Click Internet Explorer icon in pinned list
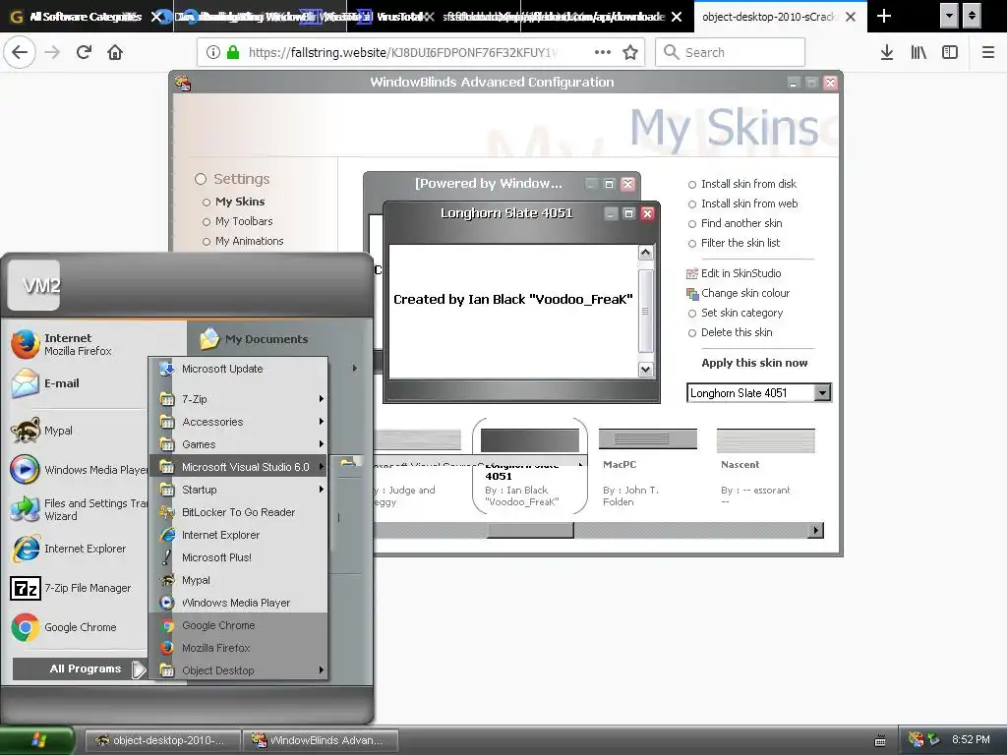The height and width of the screenshot is (755, 1007). tap(25, 549)
